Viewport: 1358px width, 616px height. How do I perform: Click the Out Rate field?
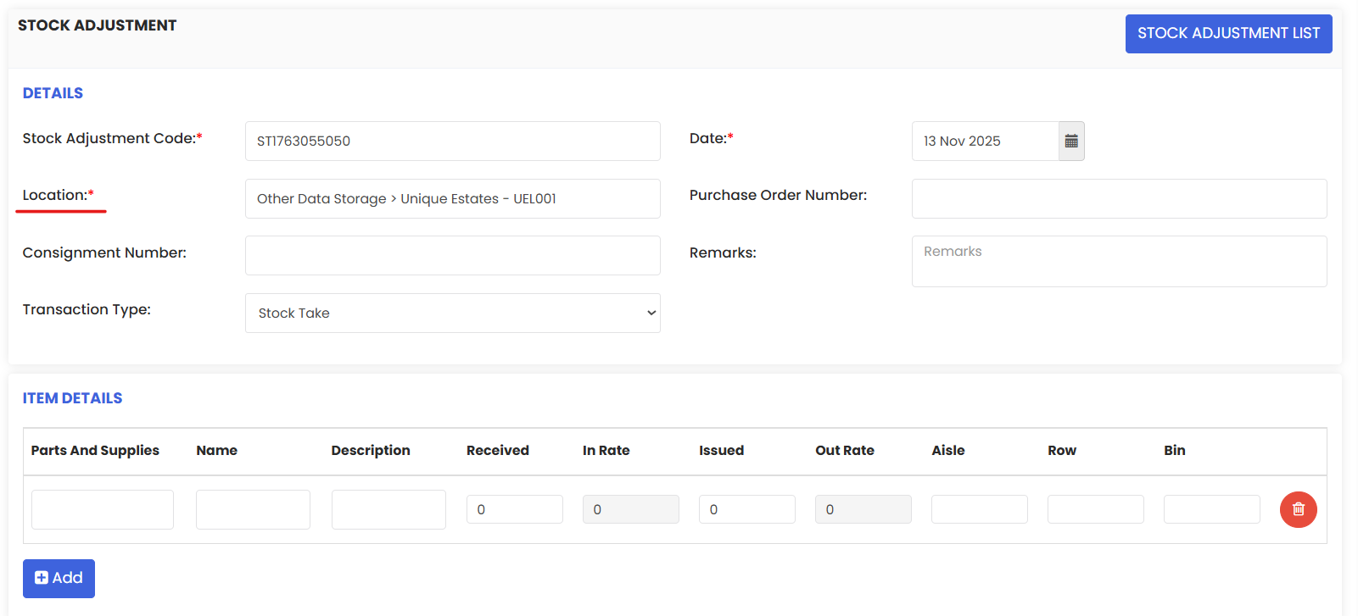pos(863,509)
